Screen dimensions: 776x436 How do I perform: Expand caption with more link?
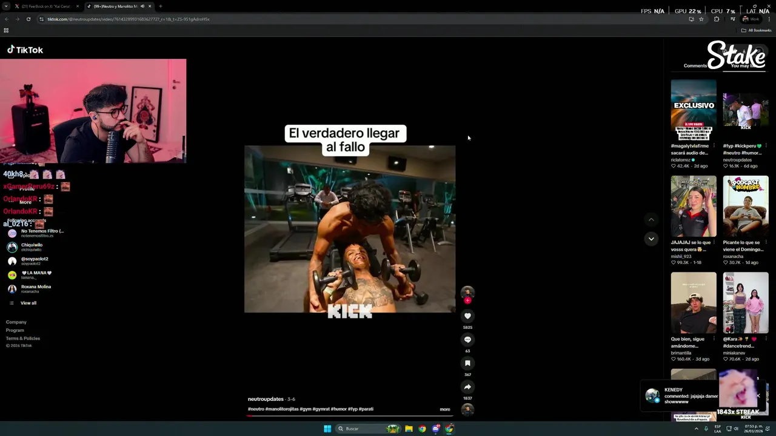[x=445, y=409]
